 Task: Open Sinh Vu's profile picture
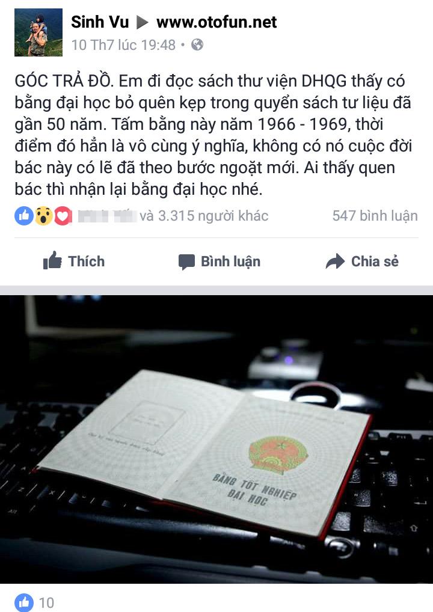tap(38, 32)
